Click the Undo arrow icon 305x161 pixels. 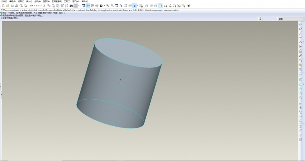click(x=31, y=6)
